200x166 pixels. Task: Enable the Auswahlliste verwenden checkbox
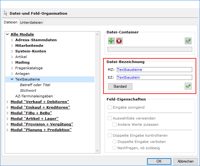[x=110, y=118]
